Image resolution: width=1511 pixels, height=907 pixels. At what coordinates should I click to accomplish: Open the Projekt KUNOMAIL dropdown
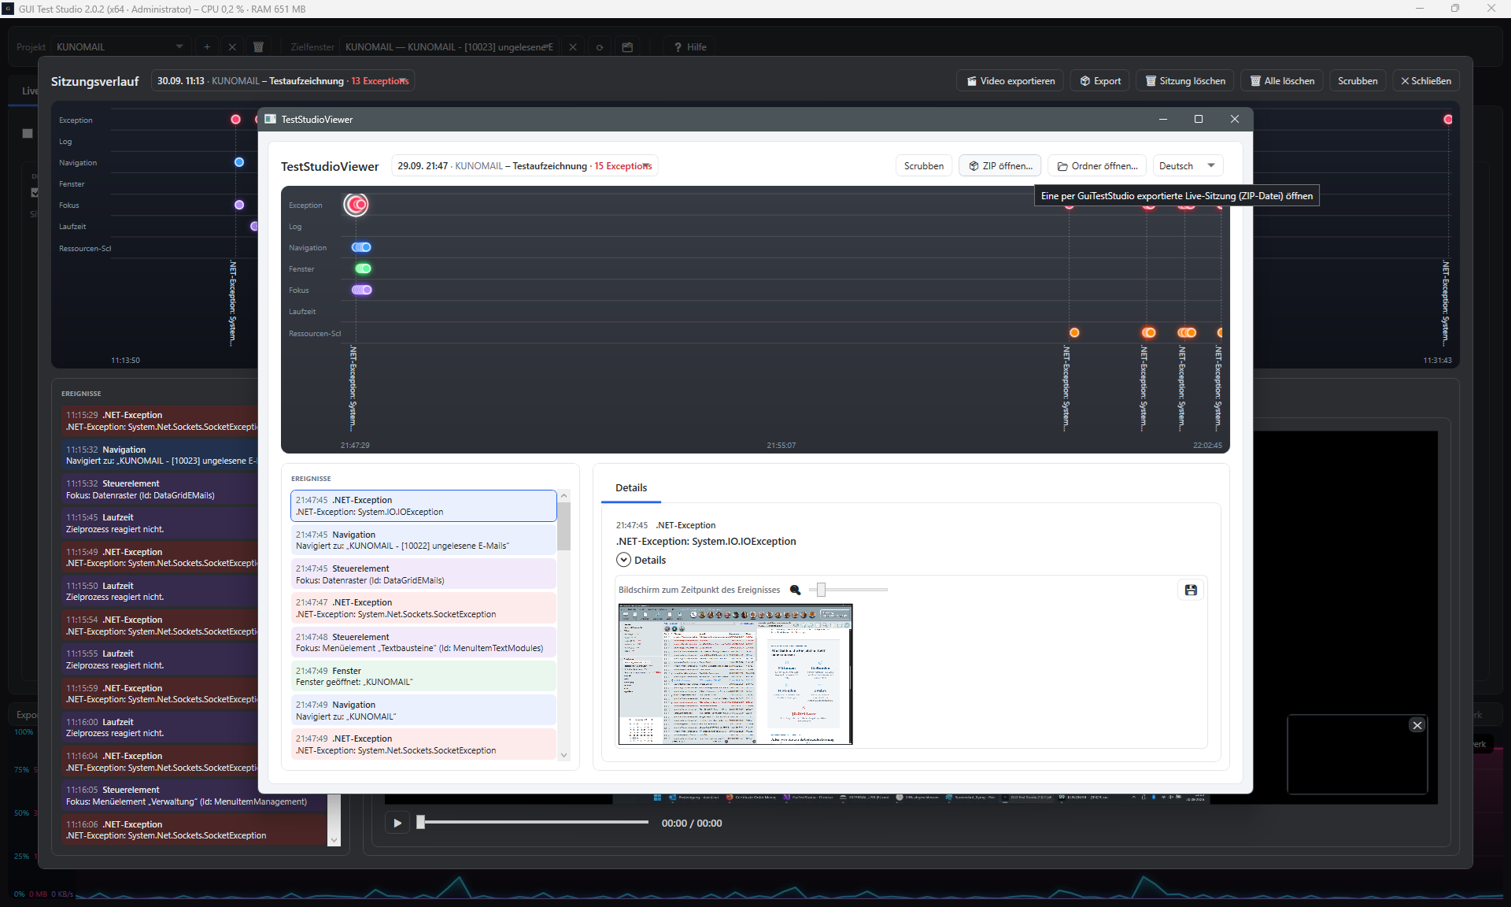pyautogui.click(x=120, y=47)
